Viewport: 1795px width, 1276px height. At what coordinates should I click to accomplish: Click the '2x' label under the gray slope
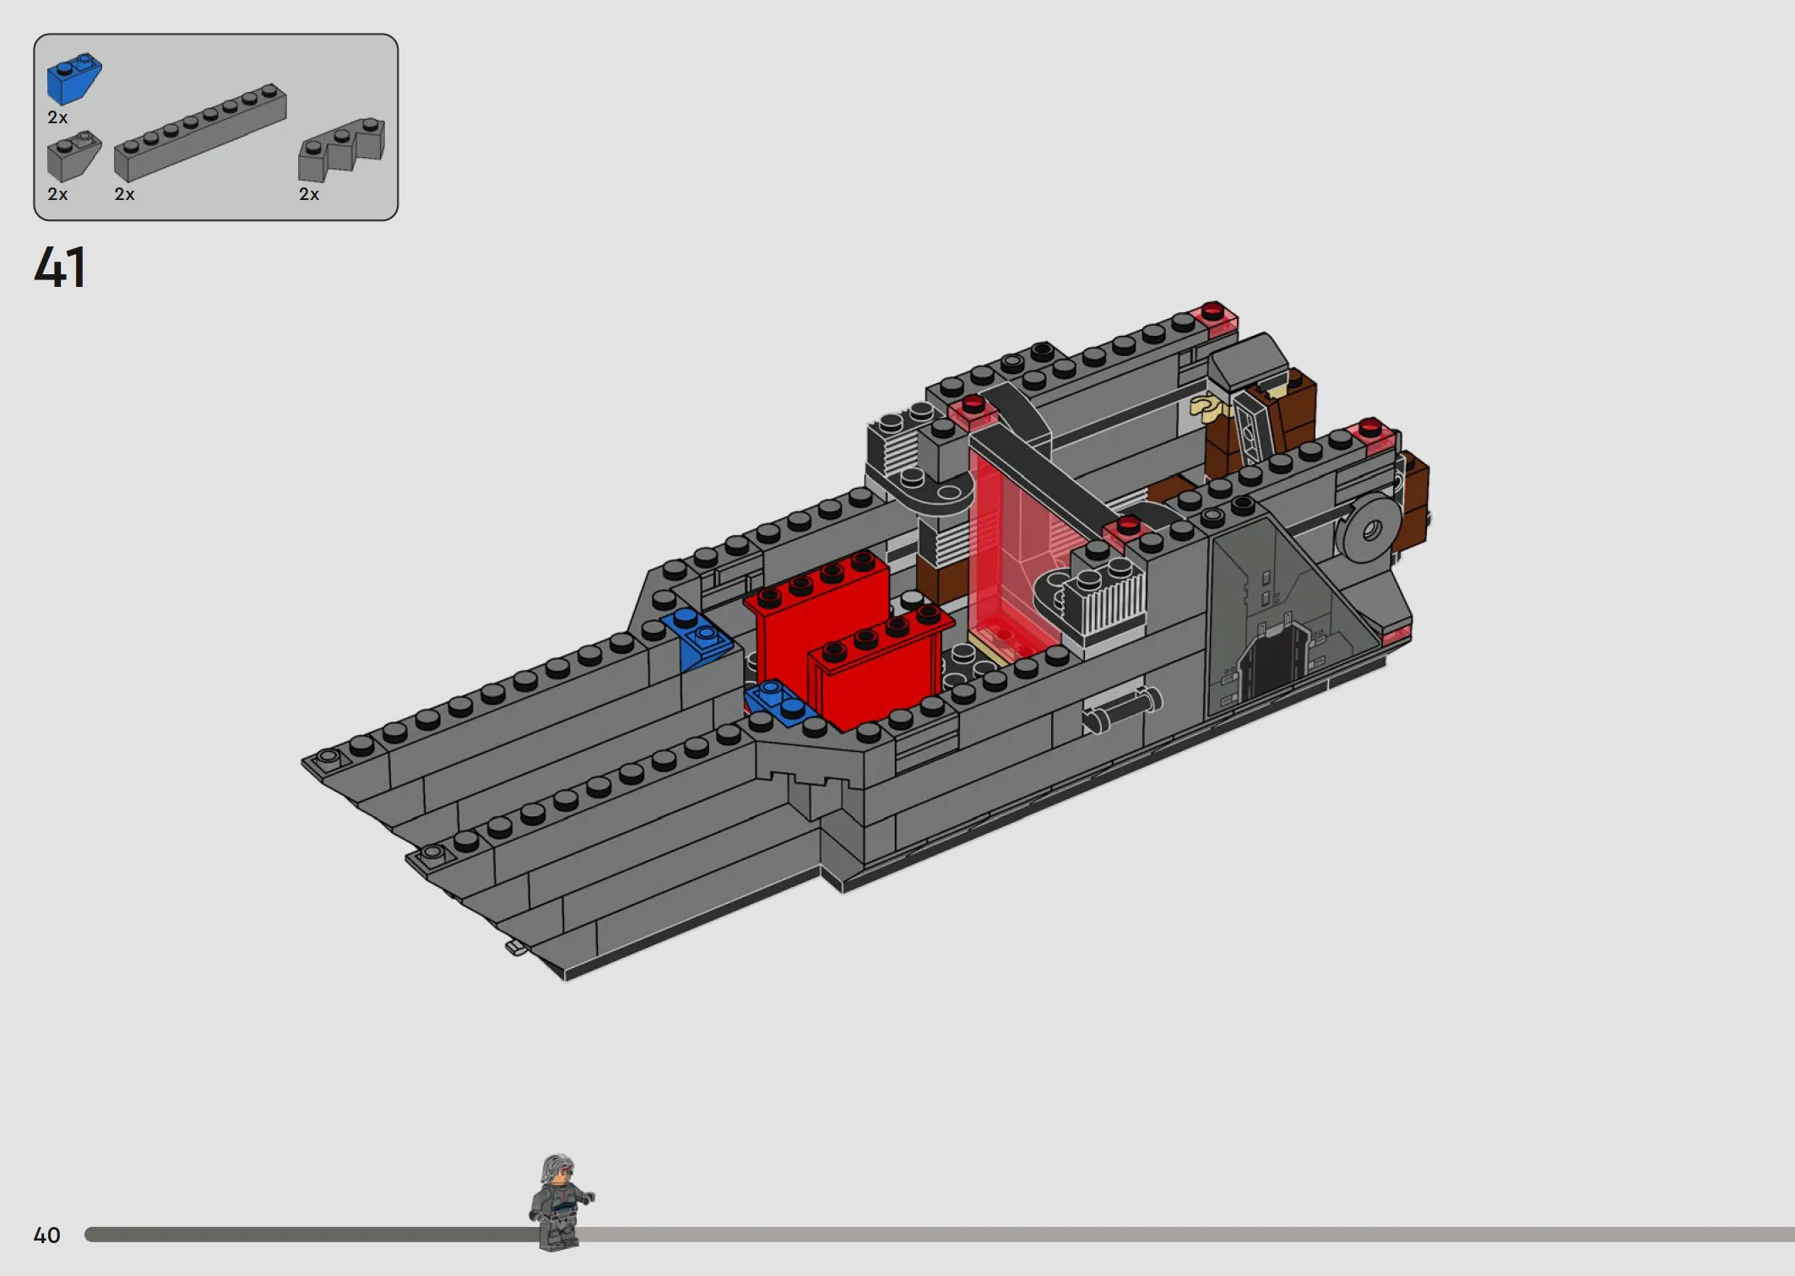pos(57,194)
